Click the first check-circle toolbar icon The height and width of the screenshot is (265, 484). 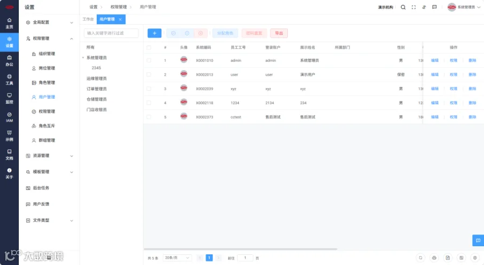pyautogui.click(x=173, y=33)
